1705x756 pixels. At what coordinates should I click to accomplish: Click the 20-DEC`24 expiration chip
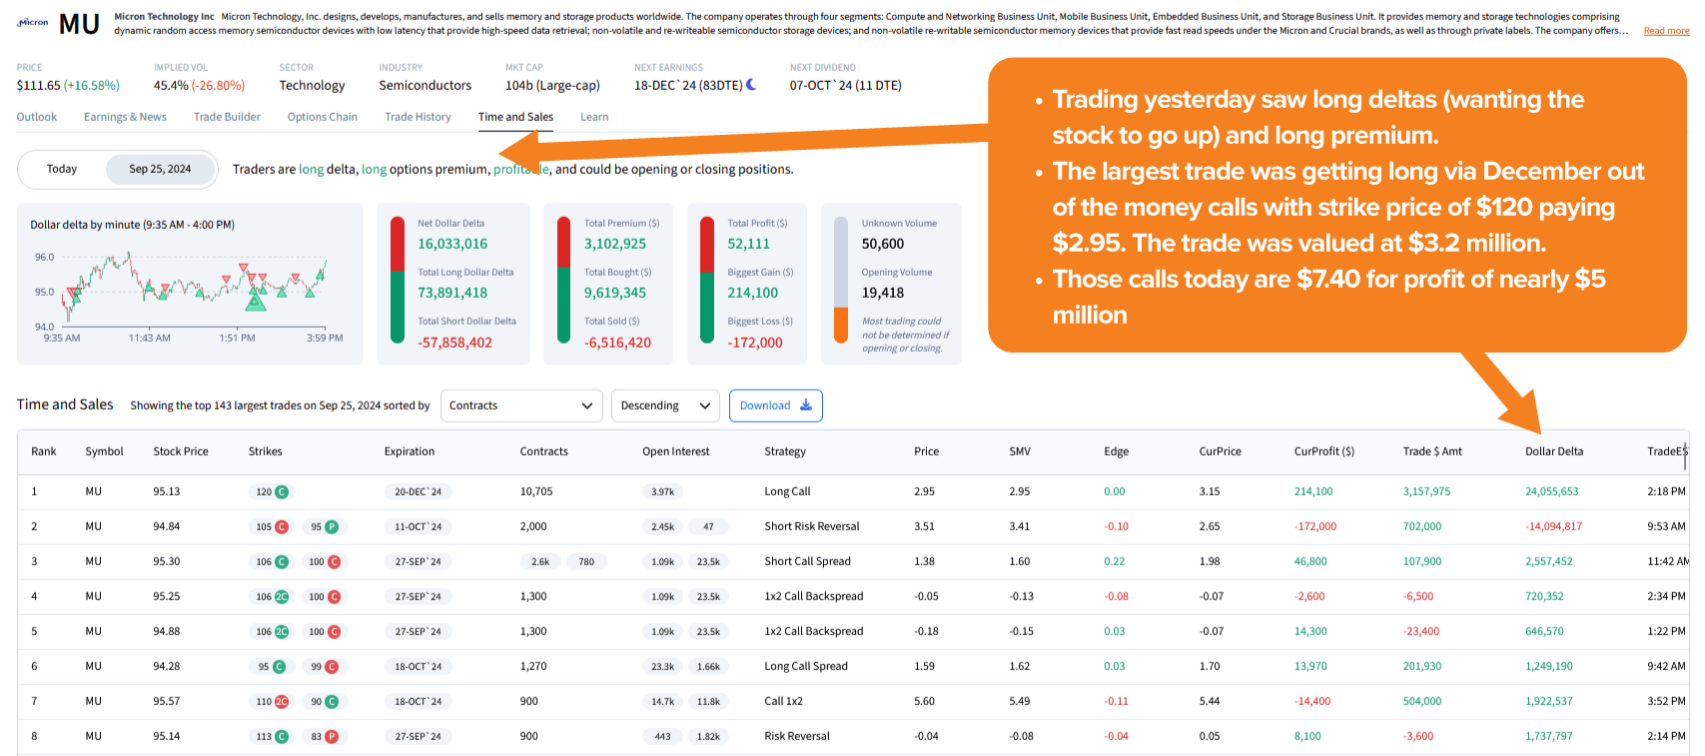coord(418,491)
